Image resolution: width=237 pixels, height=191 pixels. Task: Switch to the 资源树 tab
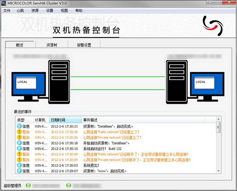[52, 45]
